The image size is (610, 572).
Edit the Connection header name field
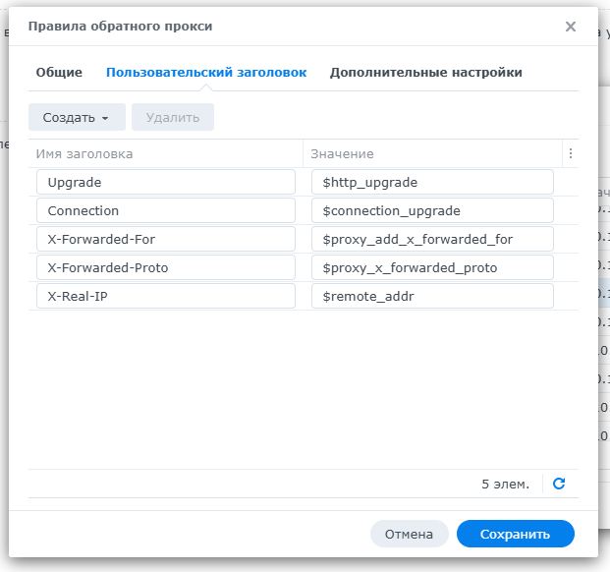166,210
